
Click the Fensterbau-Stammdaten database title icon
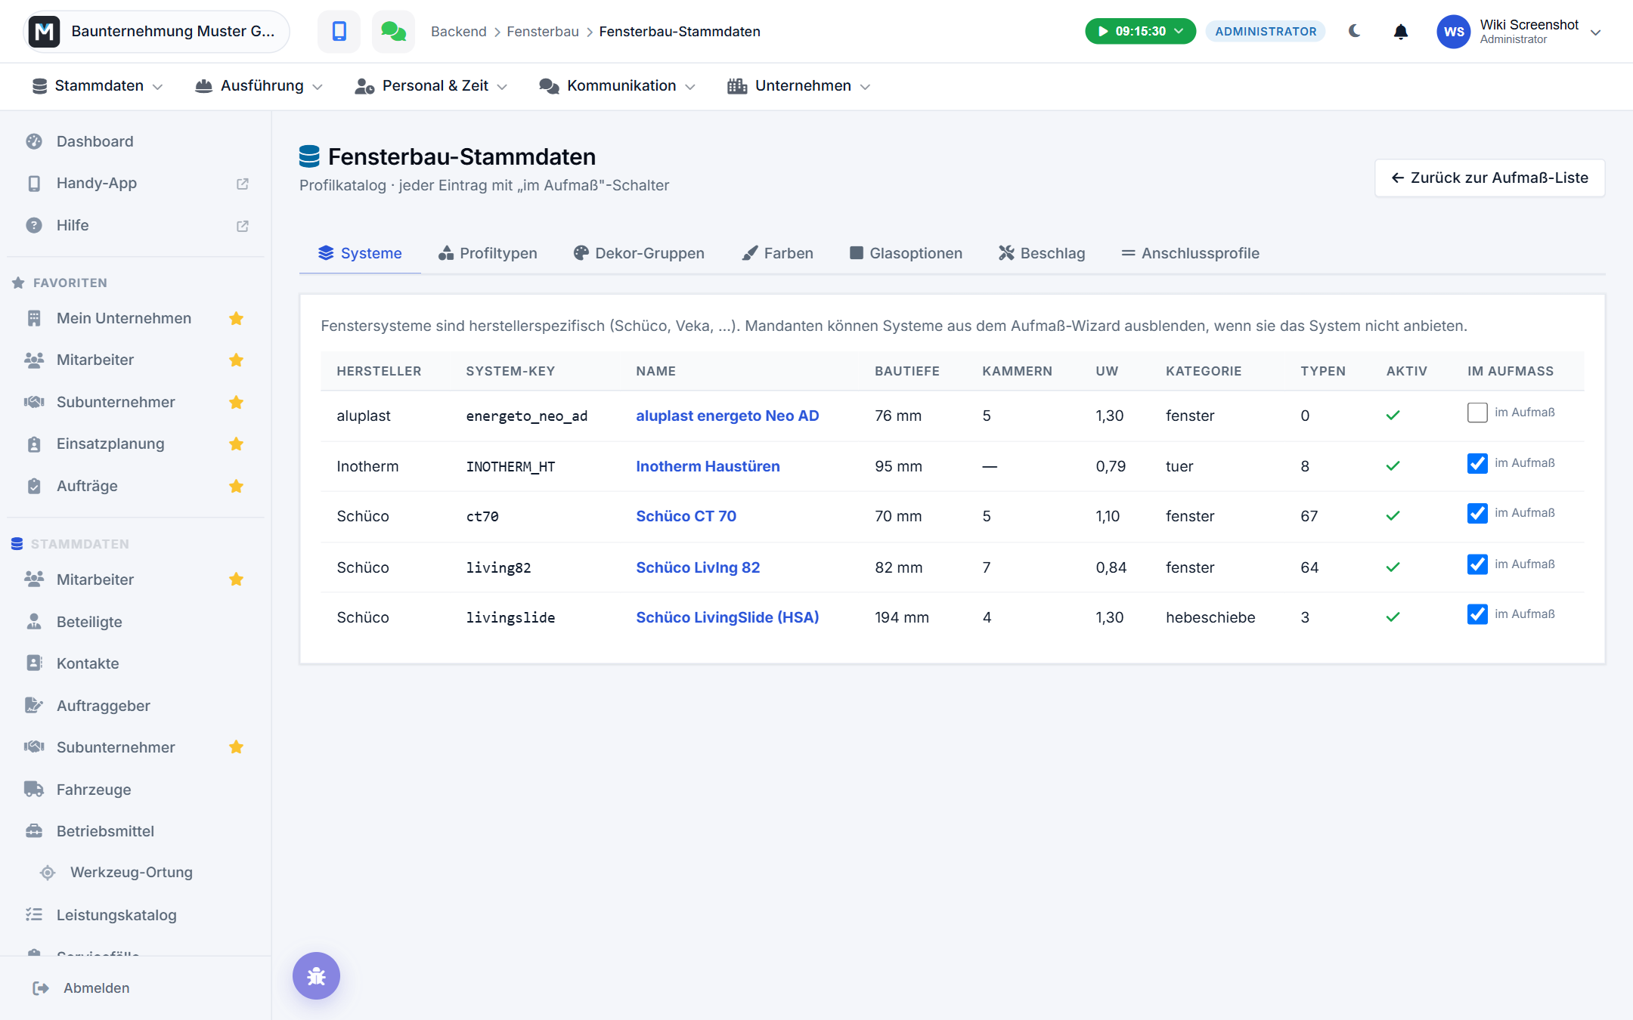(309, 156)
